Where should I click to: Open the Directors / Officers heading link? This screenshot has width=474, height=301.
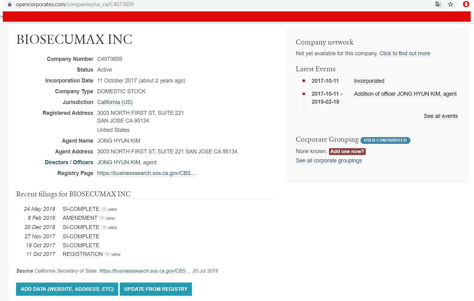pos(69,162)
